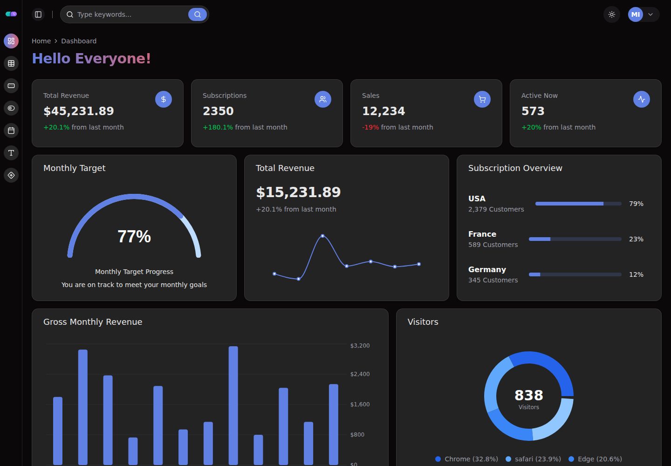671x466 pixels.
Task: Click the '589 Customers' text under France
Action: pyautogui.click(x=493, y=245)
